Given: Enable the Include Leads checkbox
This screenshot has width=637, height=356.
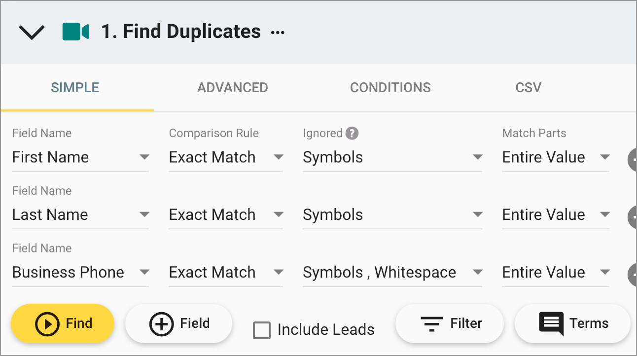Looking at the screenshot, I should [x=262, y=330].
